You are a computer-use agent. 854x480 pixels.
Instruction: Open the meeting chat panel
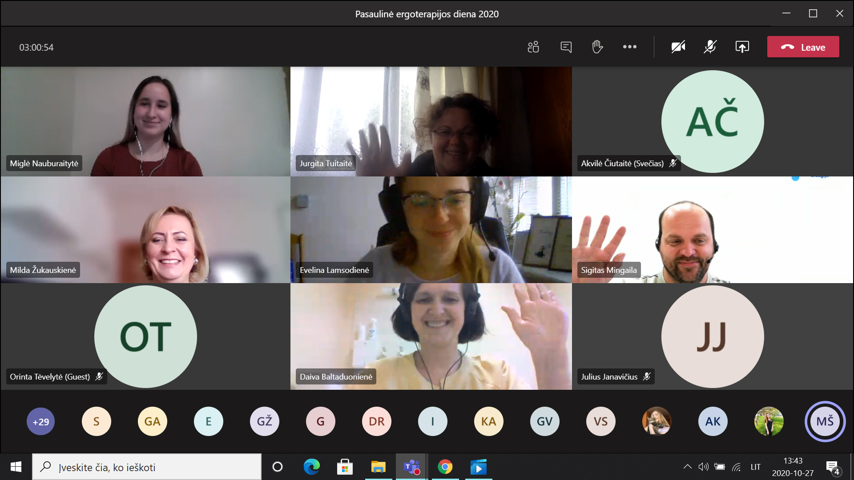click(x=566, y=47)
